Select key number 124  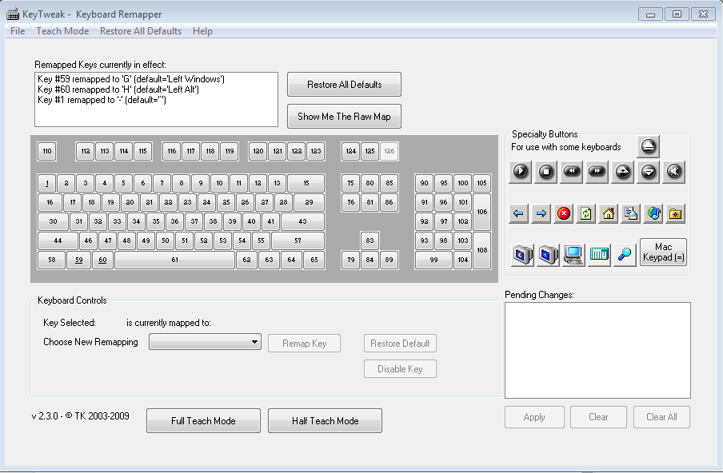tap(351, 151)
